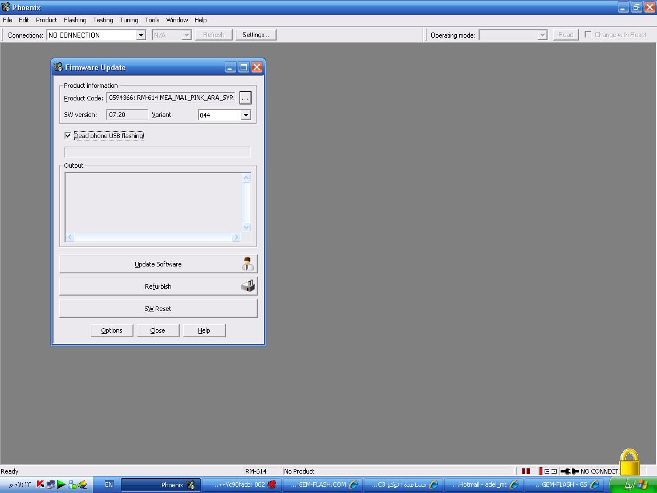Open the Window menu
This screenshot has width=657, height=493.
(x=177, y=20)
